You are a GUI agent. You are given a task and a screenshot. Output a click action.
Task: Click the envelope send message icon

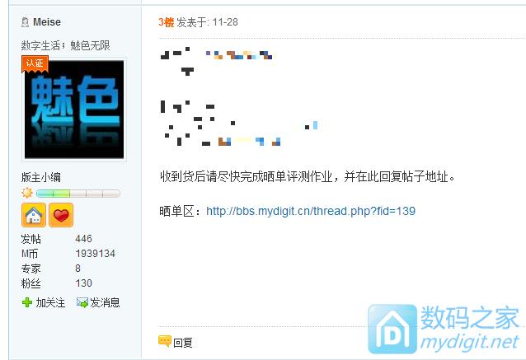82,302
